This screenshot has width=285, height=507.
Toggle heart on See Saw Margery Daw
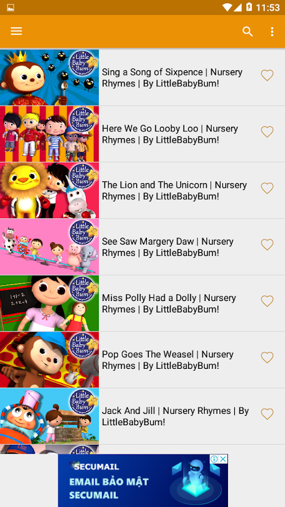(267, 245)
